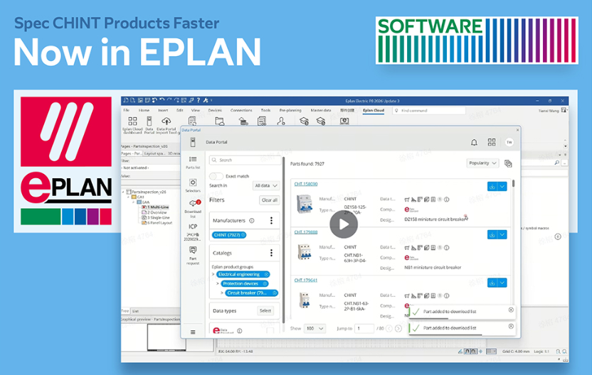Open Selectors in Data Portal sidebar
The image size is (592, 375).
pyautogui.click(x=193, y=186)
